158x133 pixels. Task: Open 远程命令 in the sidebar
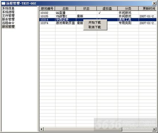click(8, 23)
